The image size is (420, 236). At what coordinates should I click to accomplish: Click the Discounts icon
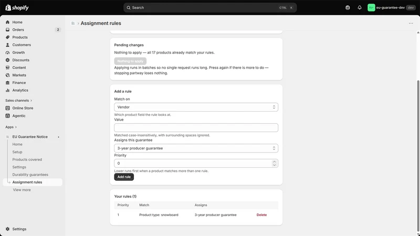click(x=7, y=60)
